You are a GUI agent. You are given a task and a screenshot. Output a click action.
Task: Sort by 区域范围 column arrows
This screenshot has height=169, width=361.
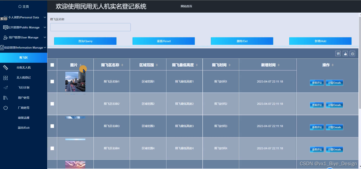[157, 65]
